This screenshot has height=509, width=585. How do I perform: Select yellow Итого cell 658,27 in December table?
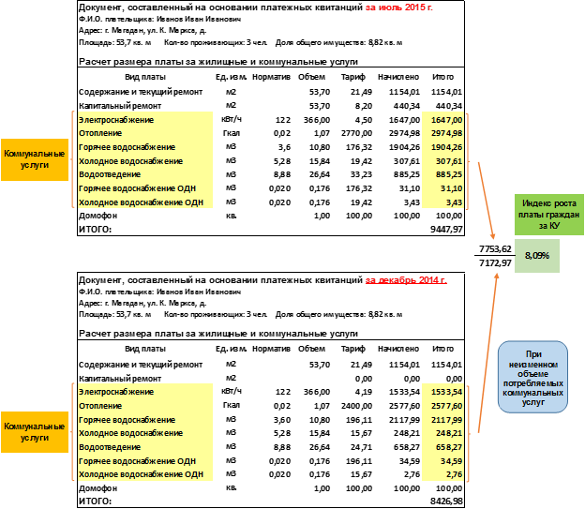tap(449, 447)
